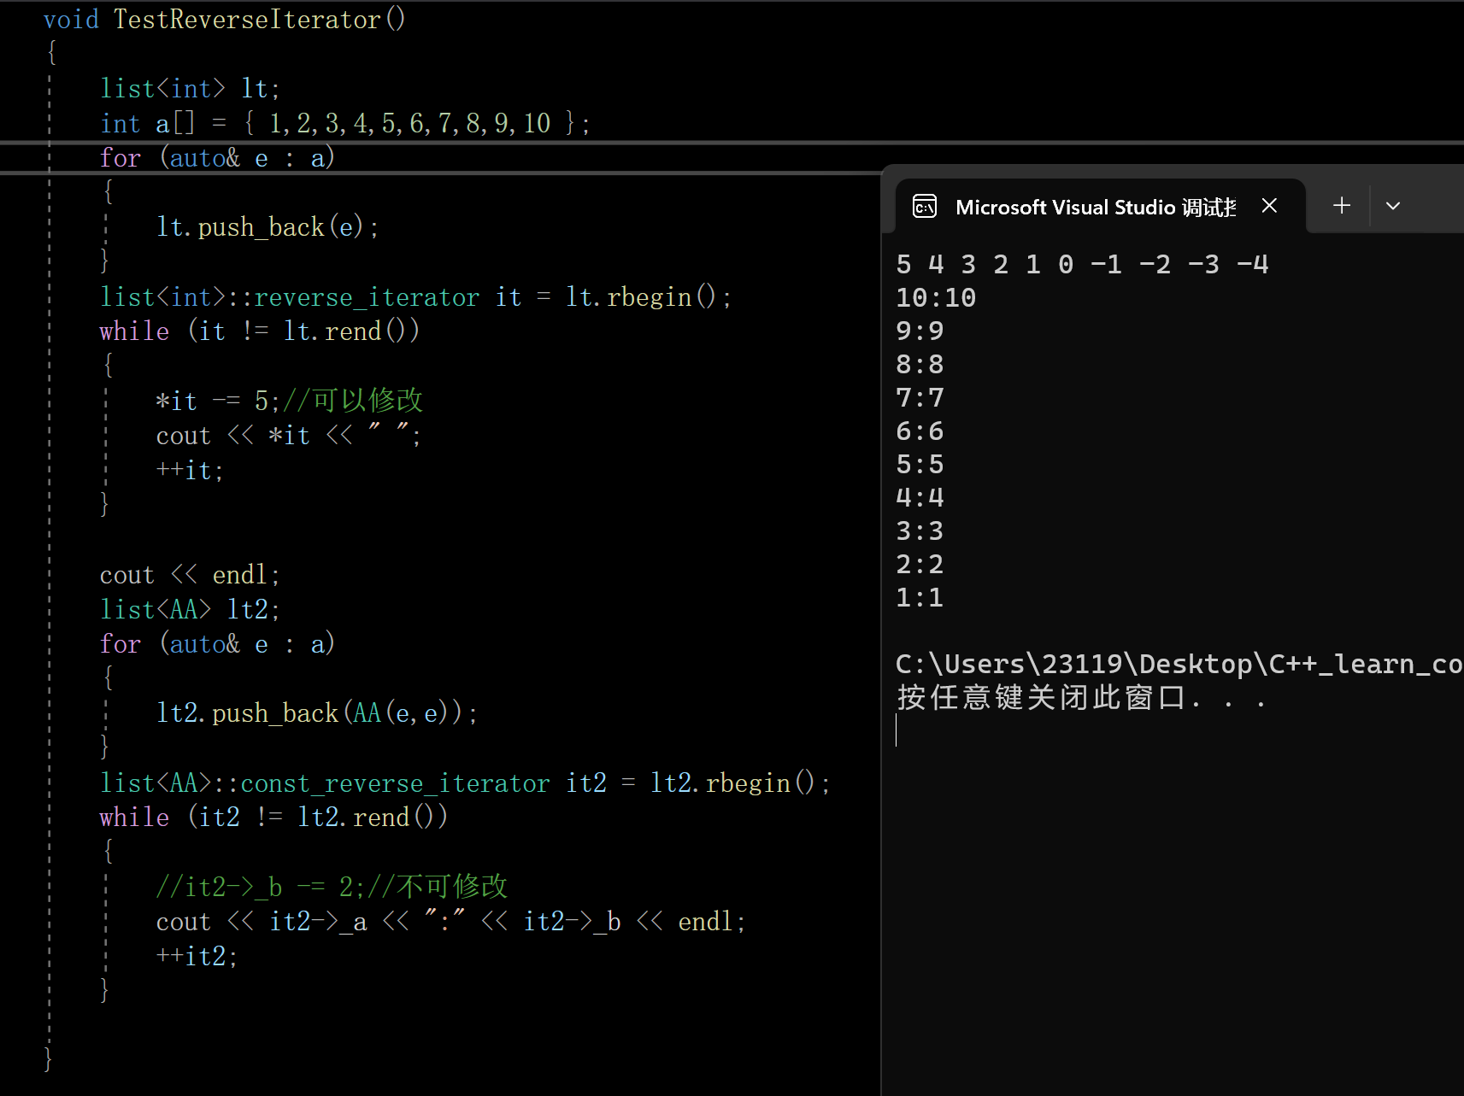Click 'lt.push_back(e);' statement
Image resolution: width=1464 pixels, height=1096 pixels.
click(268, 227)
